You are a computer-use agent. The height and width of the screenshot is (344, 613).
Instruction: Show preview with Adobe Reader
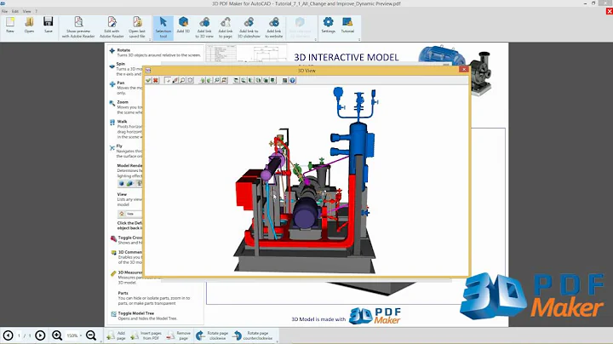click(x=78, y=27)
